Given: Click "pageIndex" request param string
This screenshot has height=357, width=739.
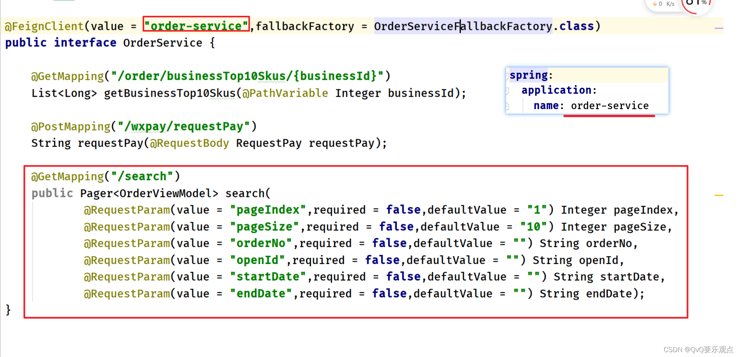Looking at the screenshot, I should 268,210.
